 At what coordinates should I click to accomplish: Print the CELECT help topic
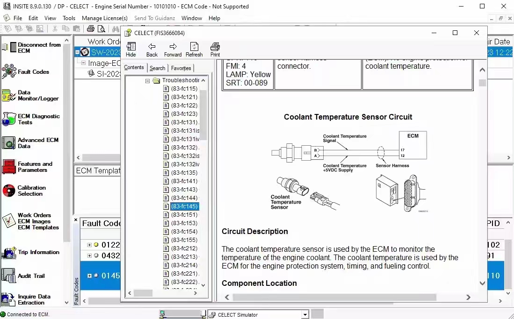pos(215,50)
